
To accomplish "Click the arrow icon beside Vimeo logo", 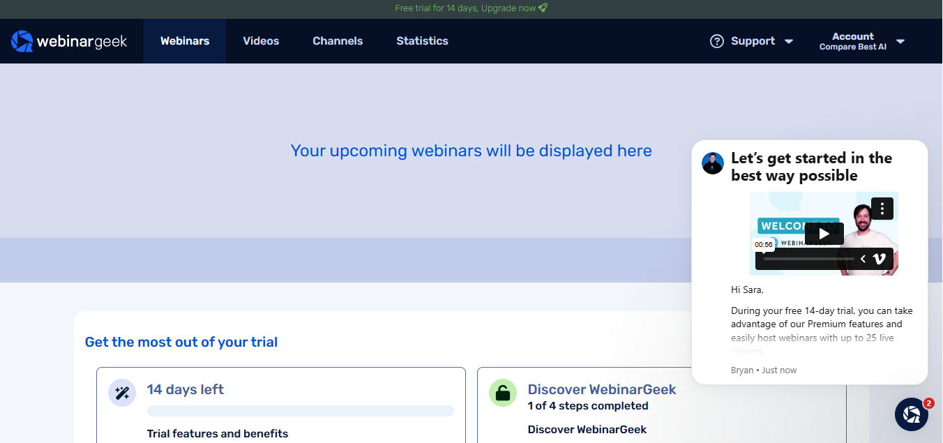I will pos(863,259).
